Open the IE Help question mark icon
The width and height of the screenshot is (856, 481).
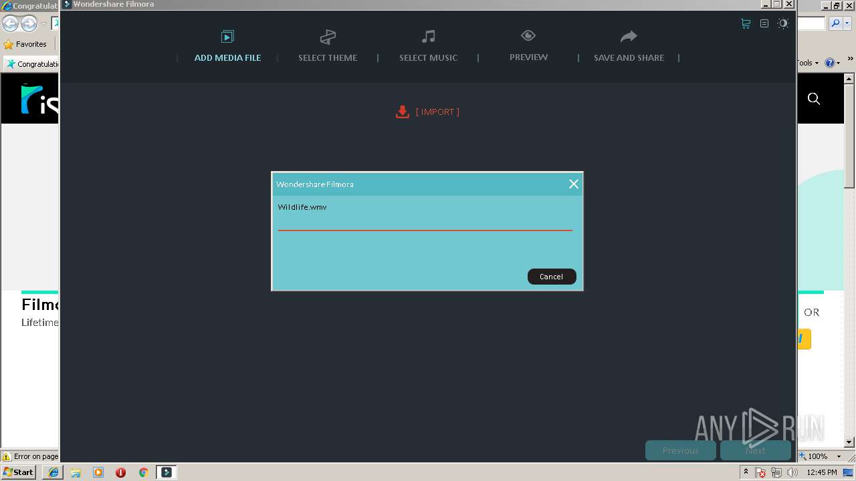pyautogui.click(x=829, y=63)
